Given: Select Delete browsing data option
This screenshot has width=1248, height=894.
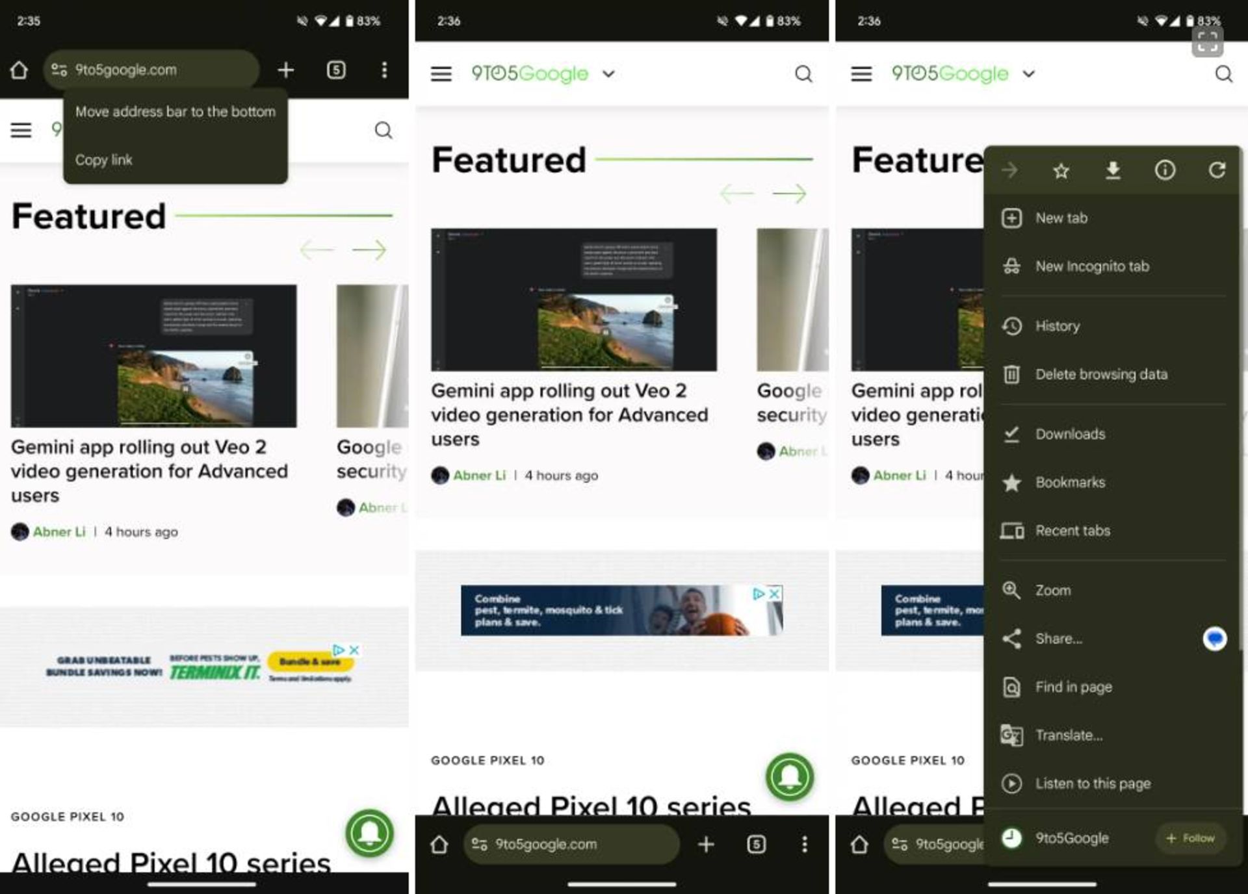Looking at the screenshot, I should click(x=1101, y=374).
